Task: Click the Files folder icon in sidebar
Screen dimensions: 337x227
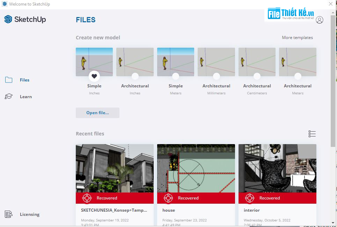Action: point(9,80)
